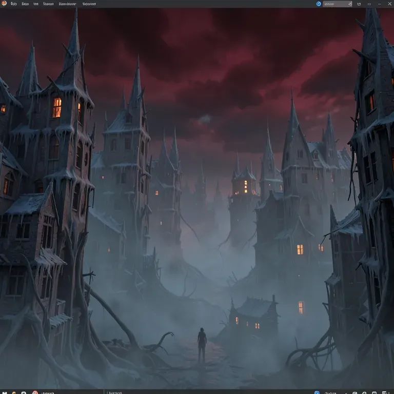Open the third short menu in the menu bar

pos(36,4)
